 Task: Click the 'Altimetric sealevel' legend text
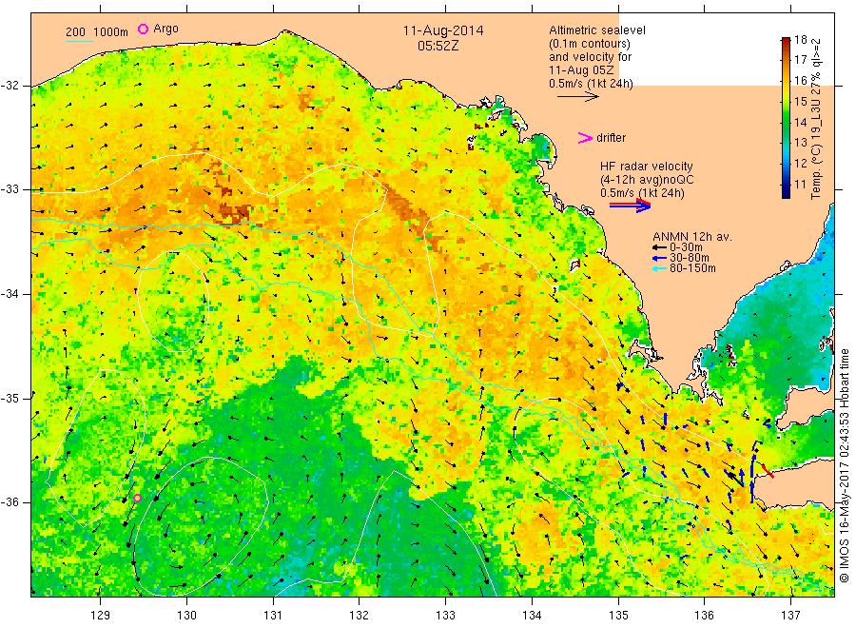point(596,30)
